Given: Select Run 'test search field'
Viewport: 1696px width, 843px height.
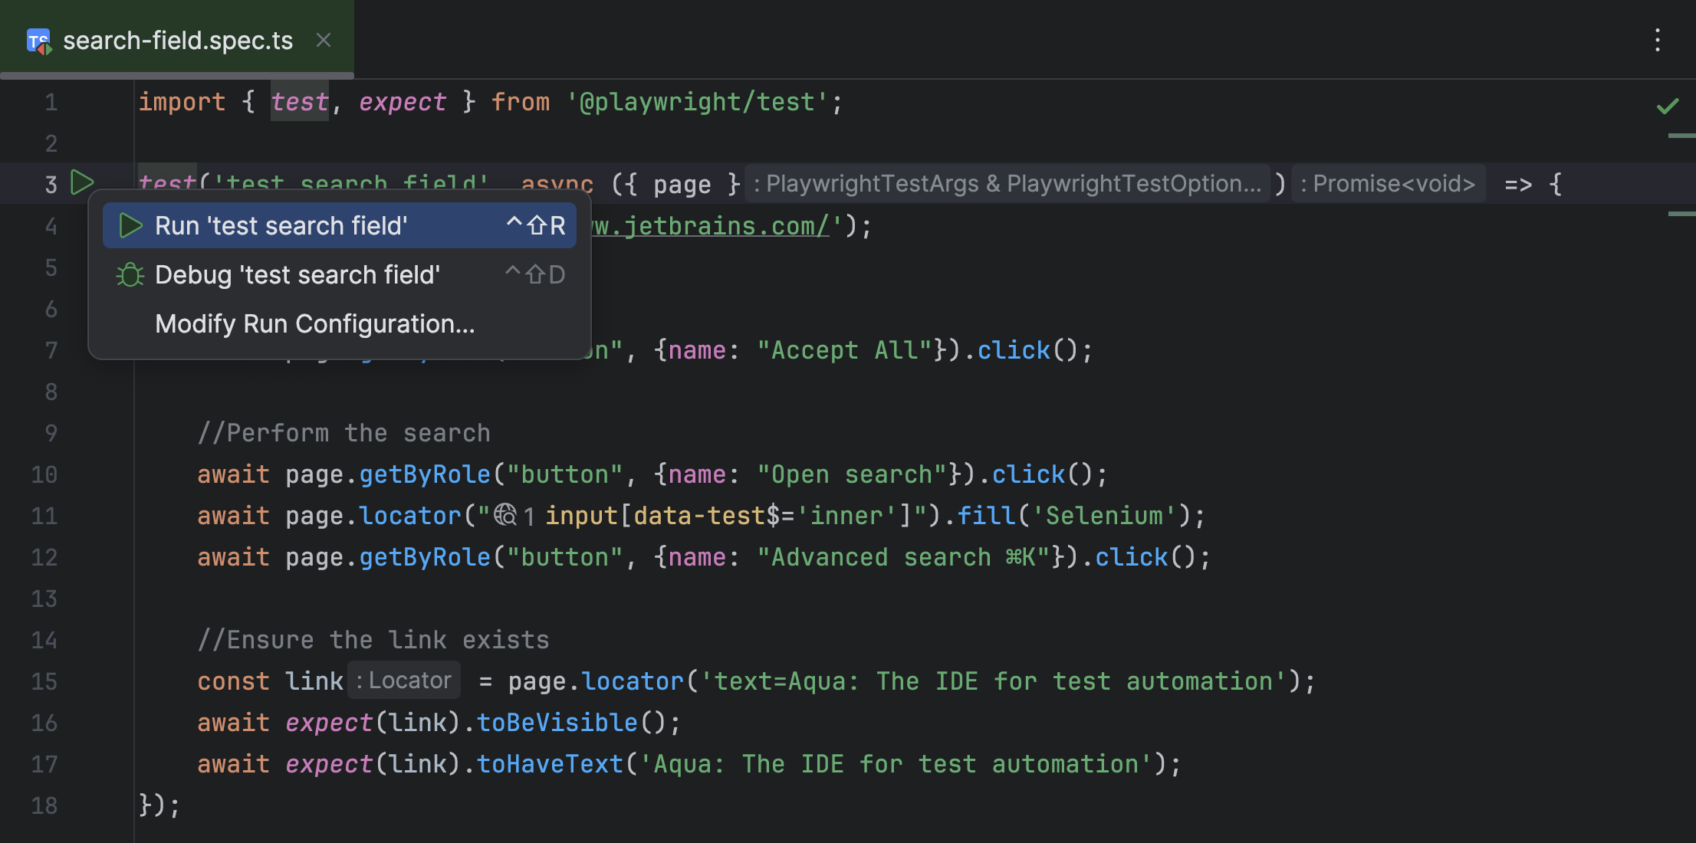Looking at the screenshot, I should (281, 225).
